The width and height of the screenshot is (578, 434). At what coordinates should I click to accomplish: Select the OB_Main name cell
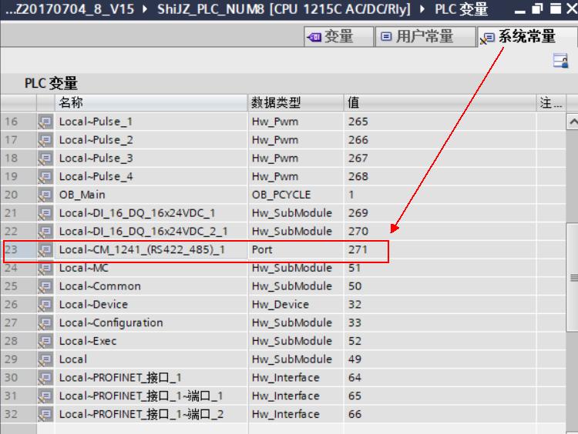[151, 195]
